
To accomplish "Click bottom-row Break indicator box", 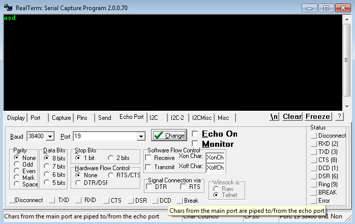I will click(180, 201).
